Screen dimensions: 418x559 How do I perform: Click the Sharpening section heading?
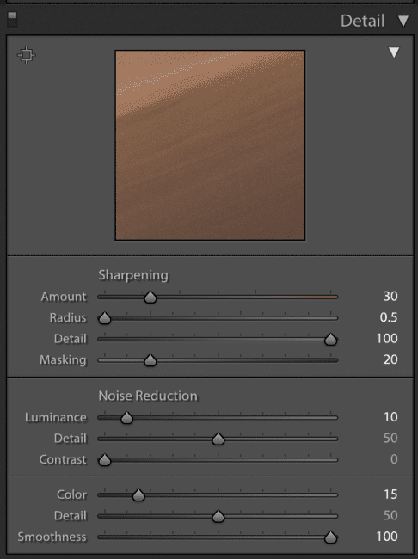(133, 275)
